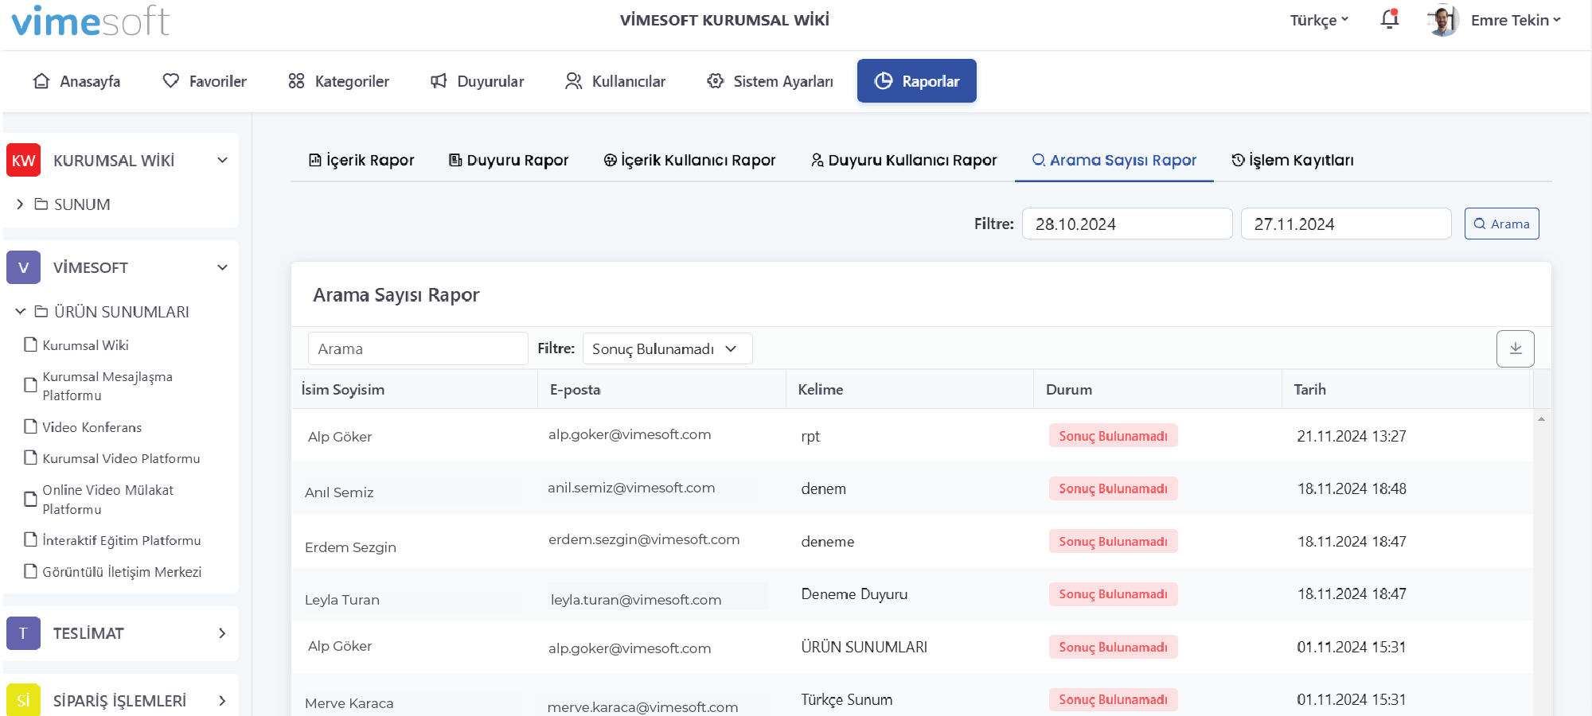Open Kurumsal Video Platformu document
This screenshot has width=1592, height=716.
[x=112, y=458]
